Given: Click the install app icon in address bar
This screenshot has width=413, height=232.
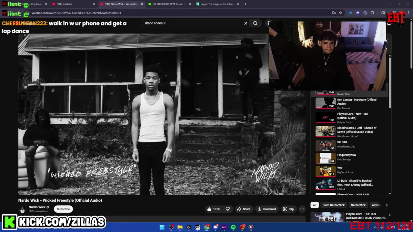Looking at the screenshot, I should 334,13.
